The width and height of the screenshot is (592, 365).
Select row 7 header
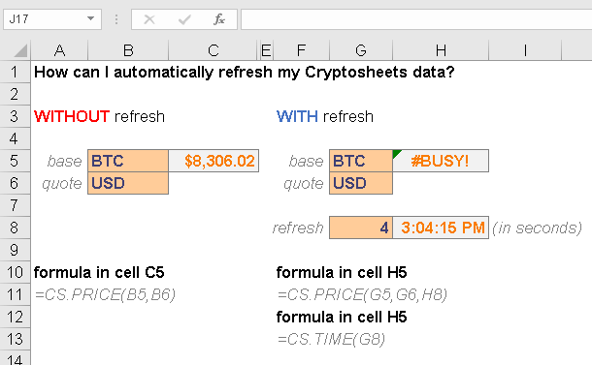point(15,205)
